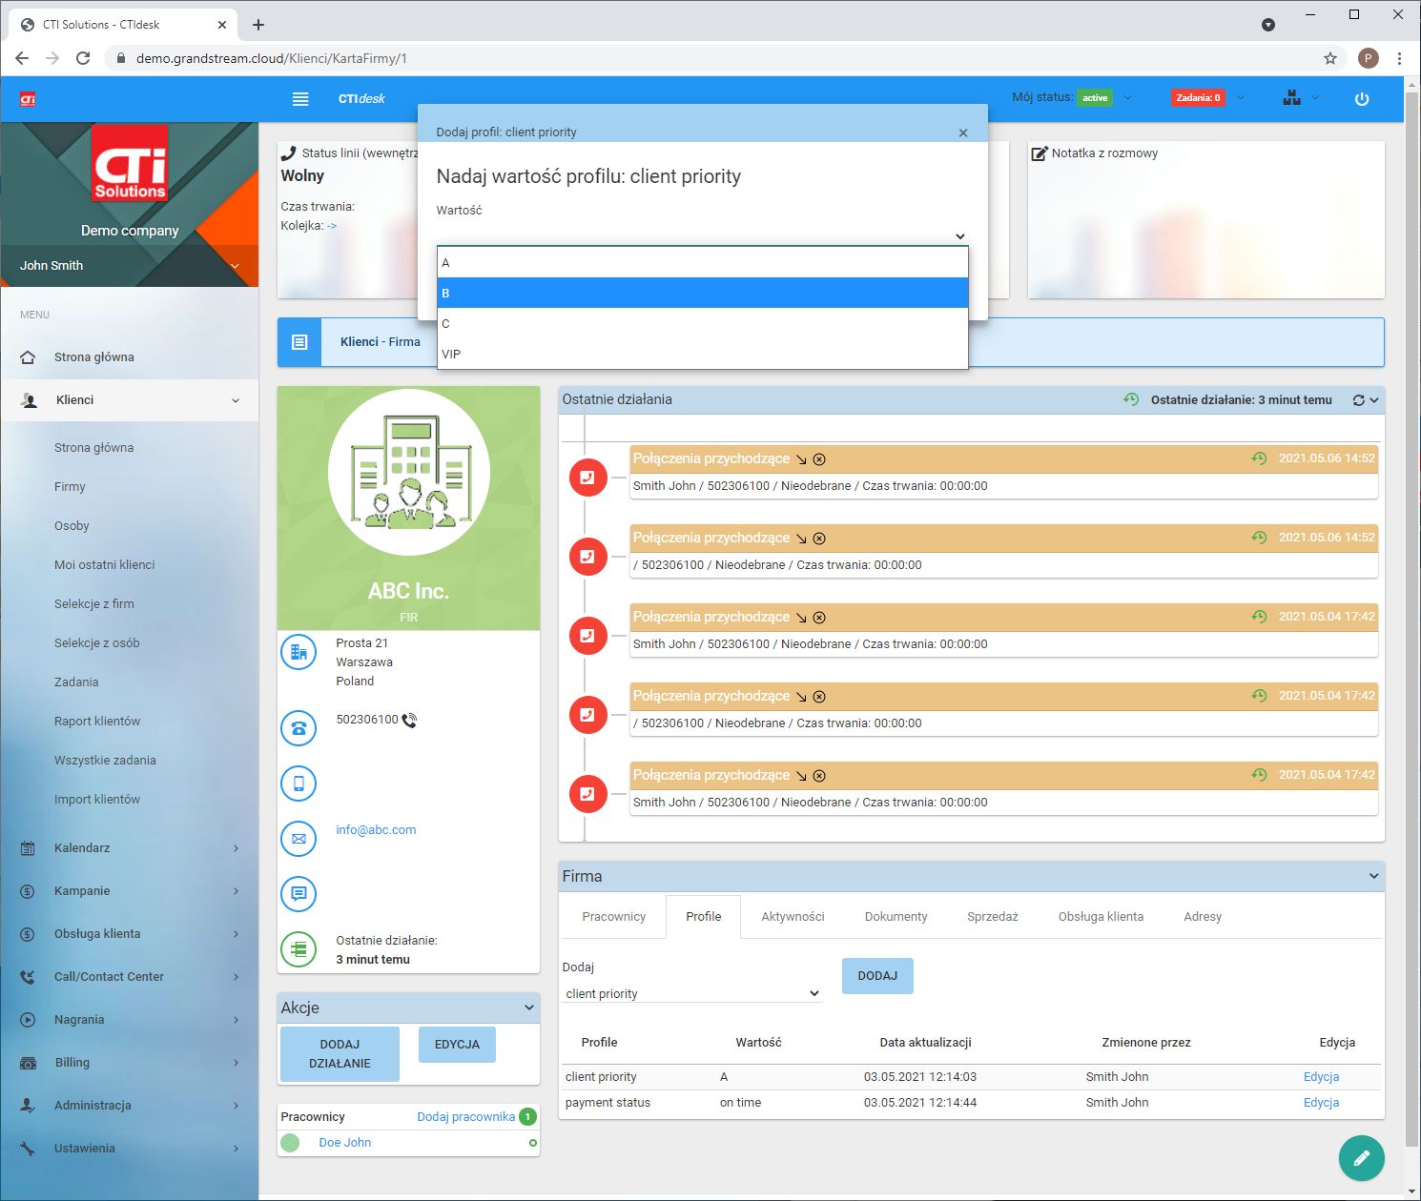Screen dimensions: 1421x1201
Task: Click the DODAJ DZIAŁANIE button
Action: pos(340,1054)
